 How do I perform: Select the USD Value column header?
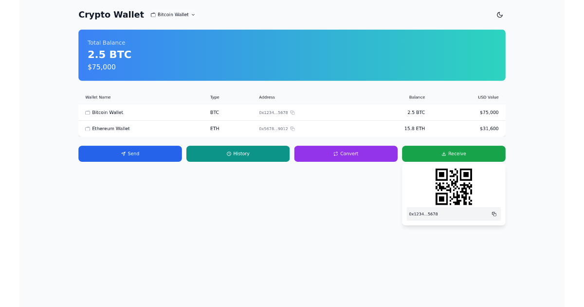488,97
